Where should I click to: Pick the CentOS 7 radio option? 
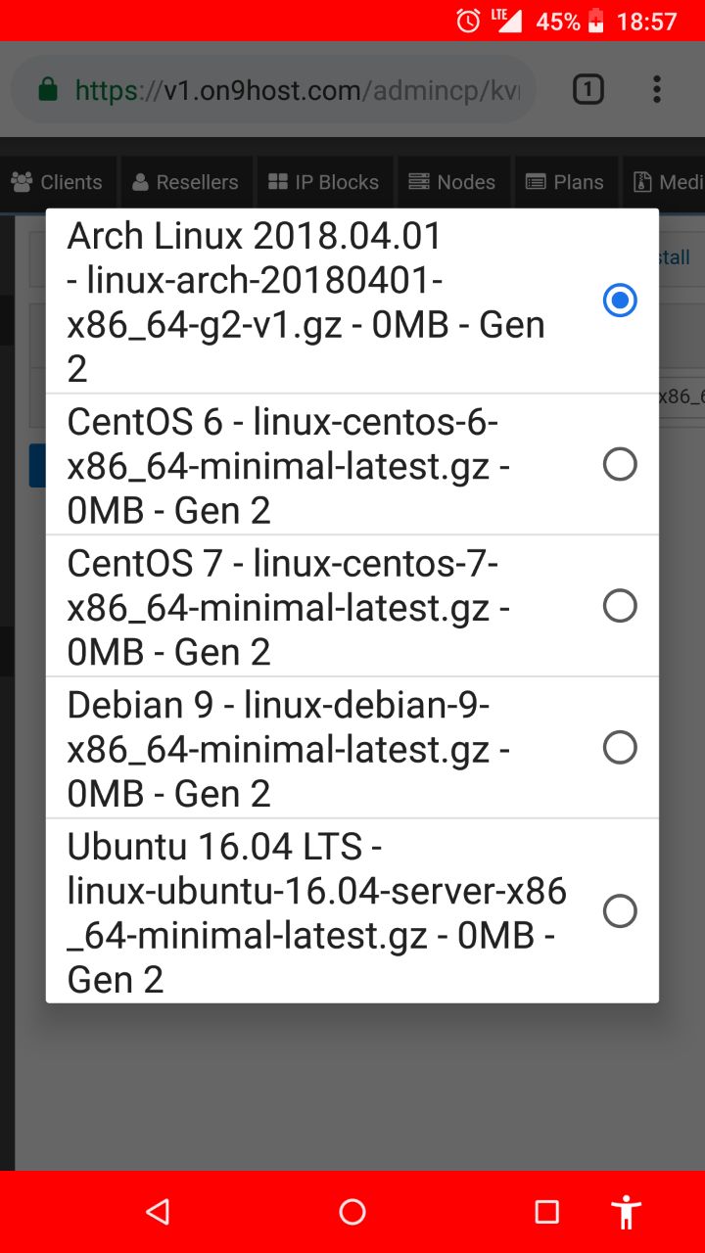click(620, 606)
